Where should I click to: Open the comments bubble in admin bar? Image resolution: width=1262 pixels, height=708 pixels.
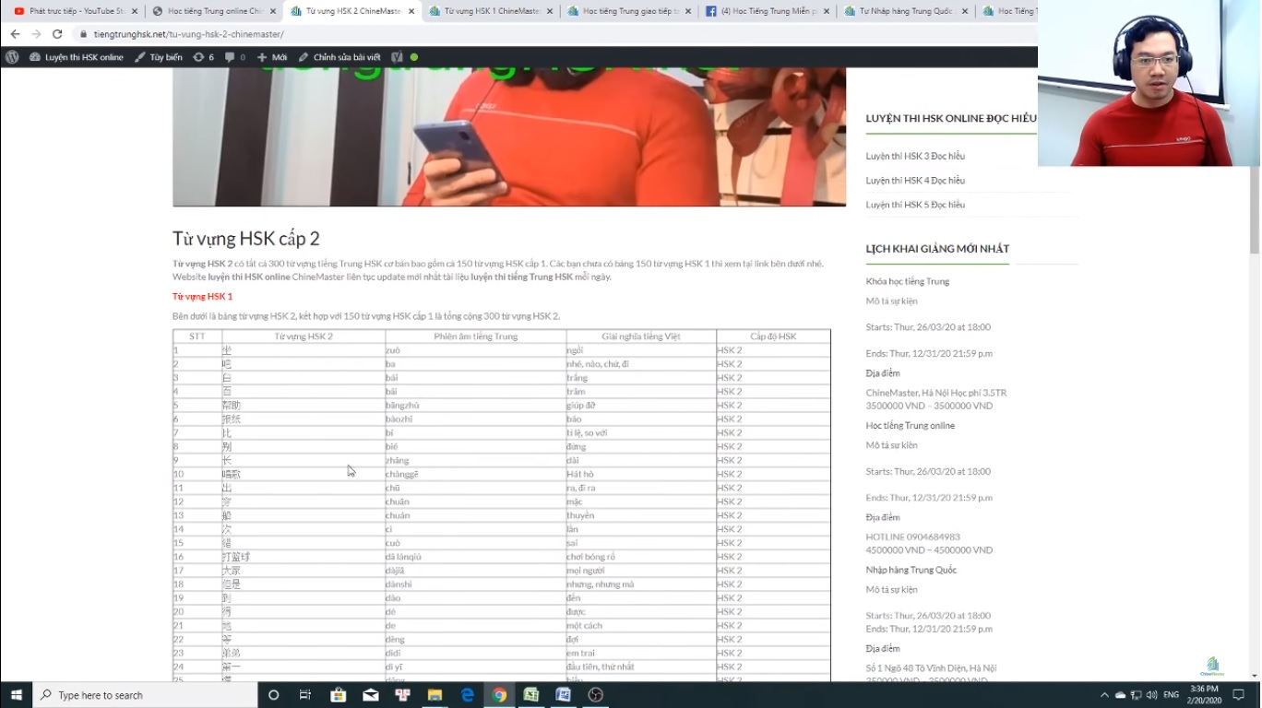pyautogui.click(x=235, y=57)
